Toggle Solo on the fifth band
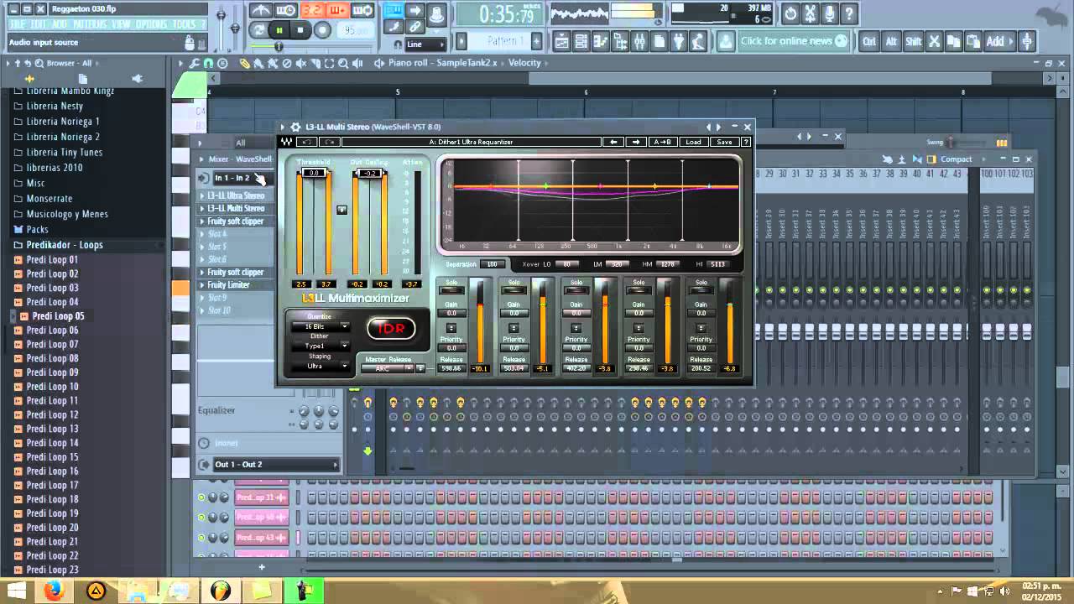The height and width of the screenshot is (604, 1074). click(x=701, y=290)
